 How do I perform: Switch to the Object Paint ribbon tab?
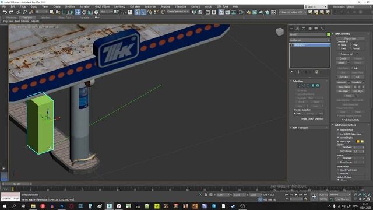(65, 17)
